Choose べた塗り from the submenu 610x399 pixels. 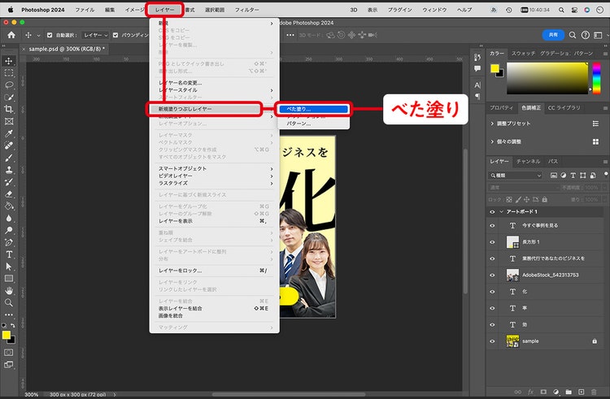[314, 109]
